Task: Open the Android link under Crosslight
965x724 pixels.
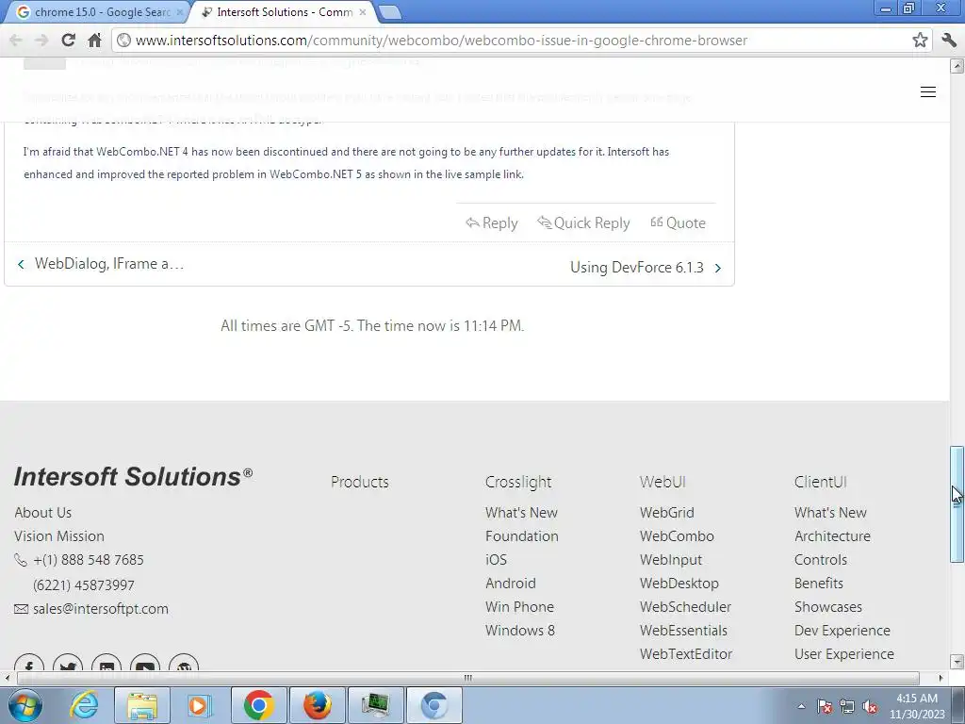Action: pos(510,584)
